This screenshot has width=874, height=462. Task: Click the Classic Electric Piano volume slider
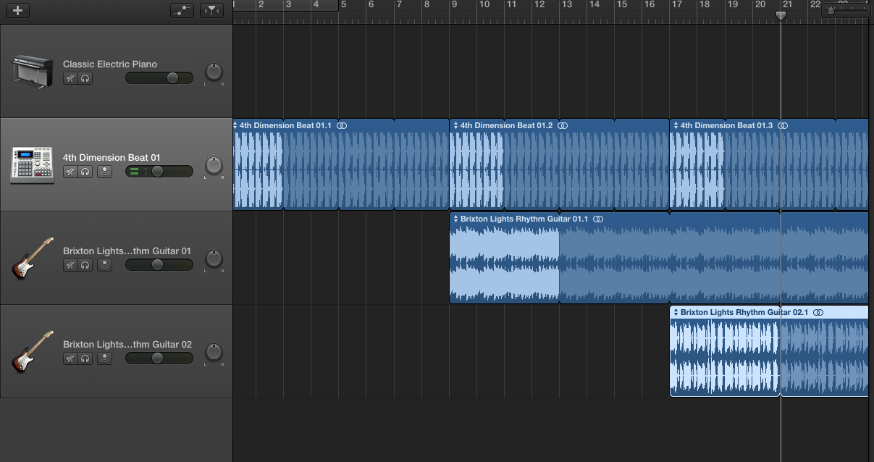point(159,78)
